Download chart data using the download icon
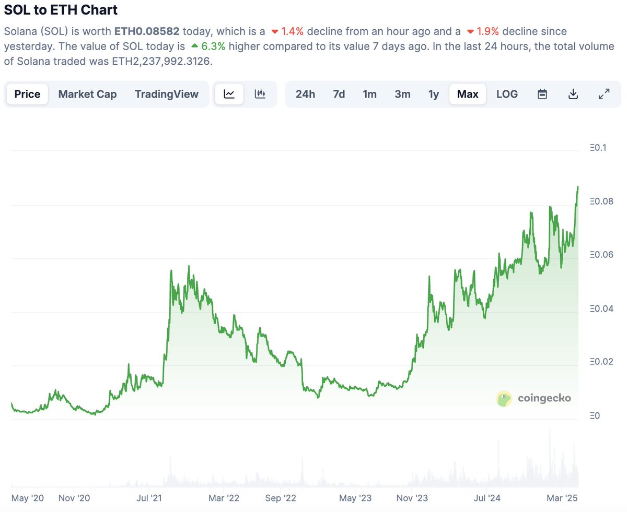627x512 pixels. point(573,94)
